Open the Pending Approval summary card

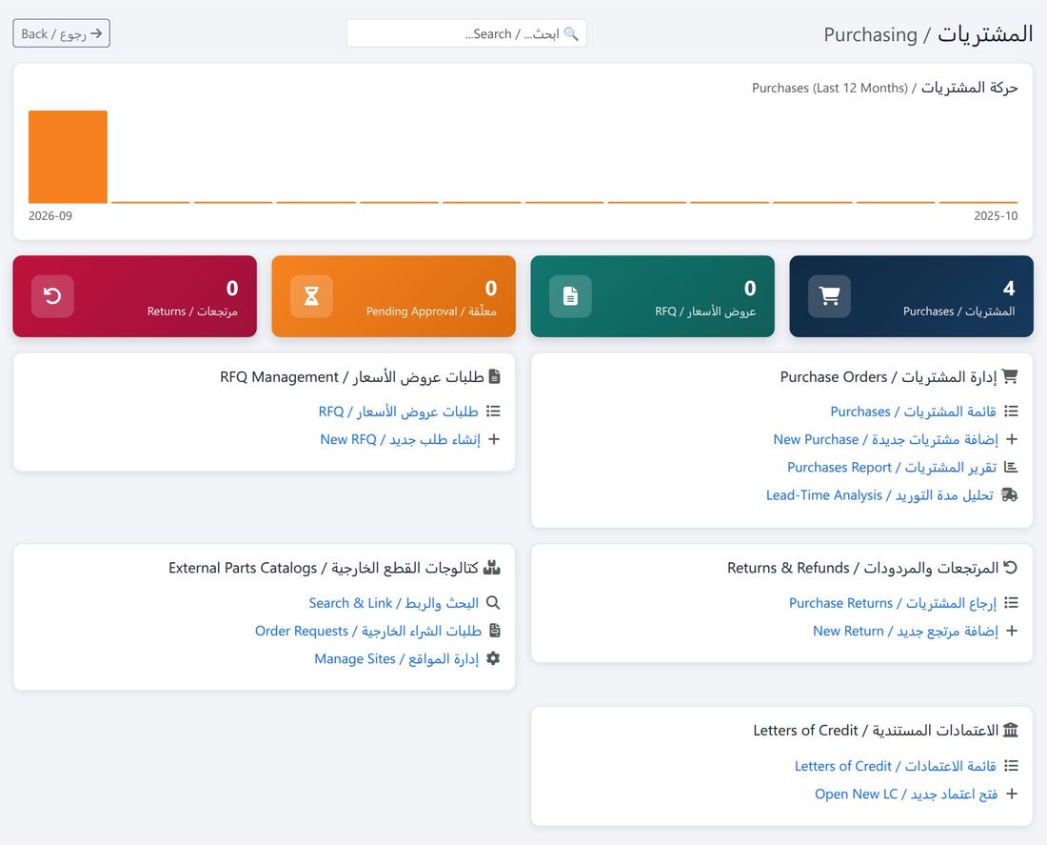393,296
